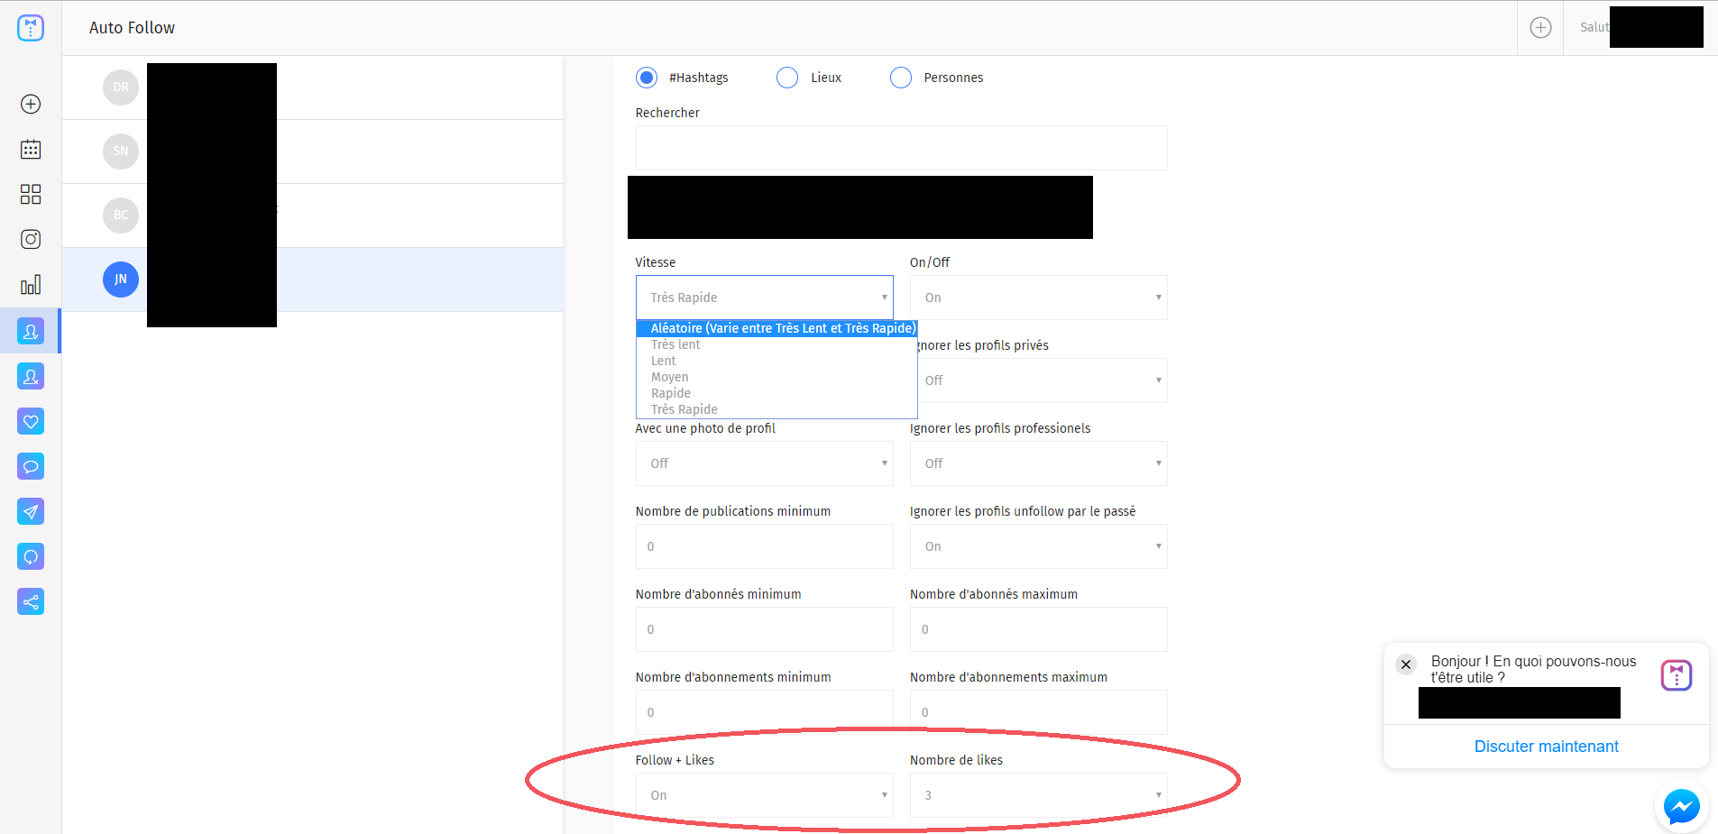
Task: Click the share nodes sidebar icon
Action: 31,601
